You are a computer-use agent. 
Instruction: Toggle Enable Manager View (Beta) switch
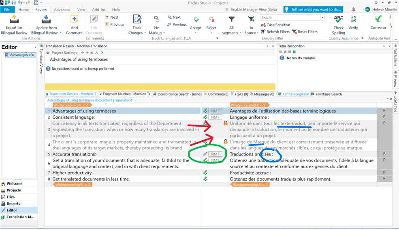click(x=226, y=9)
